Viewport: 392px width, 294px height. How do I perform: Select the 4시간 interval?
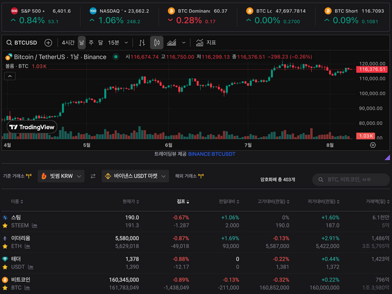coord(68,43)
